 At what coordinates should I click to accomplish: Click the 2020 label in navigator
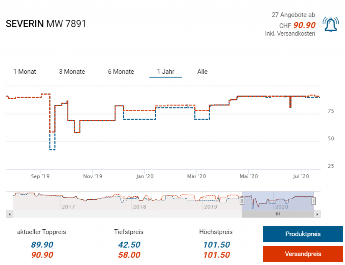282,207
